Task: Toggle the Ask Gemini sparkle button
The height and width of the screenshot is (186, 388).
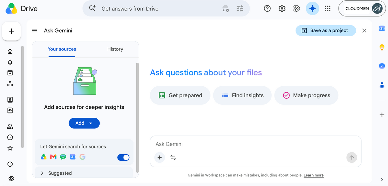Action: click(312, 9)
